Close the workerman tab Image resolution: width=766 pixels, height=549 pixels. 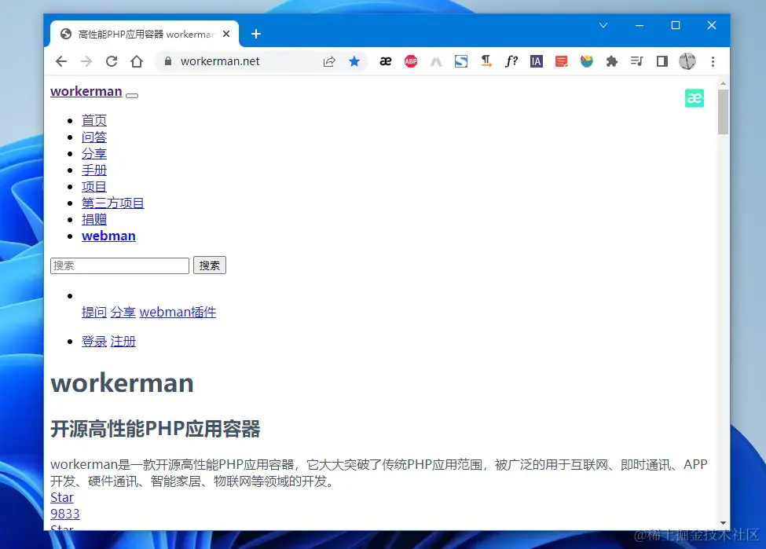point(226,34)
